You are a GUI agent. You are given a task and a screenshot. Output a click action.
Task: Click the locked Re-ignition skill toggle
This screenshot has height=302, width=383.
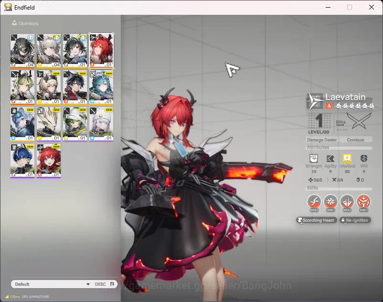pos(355,220)
